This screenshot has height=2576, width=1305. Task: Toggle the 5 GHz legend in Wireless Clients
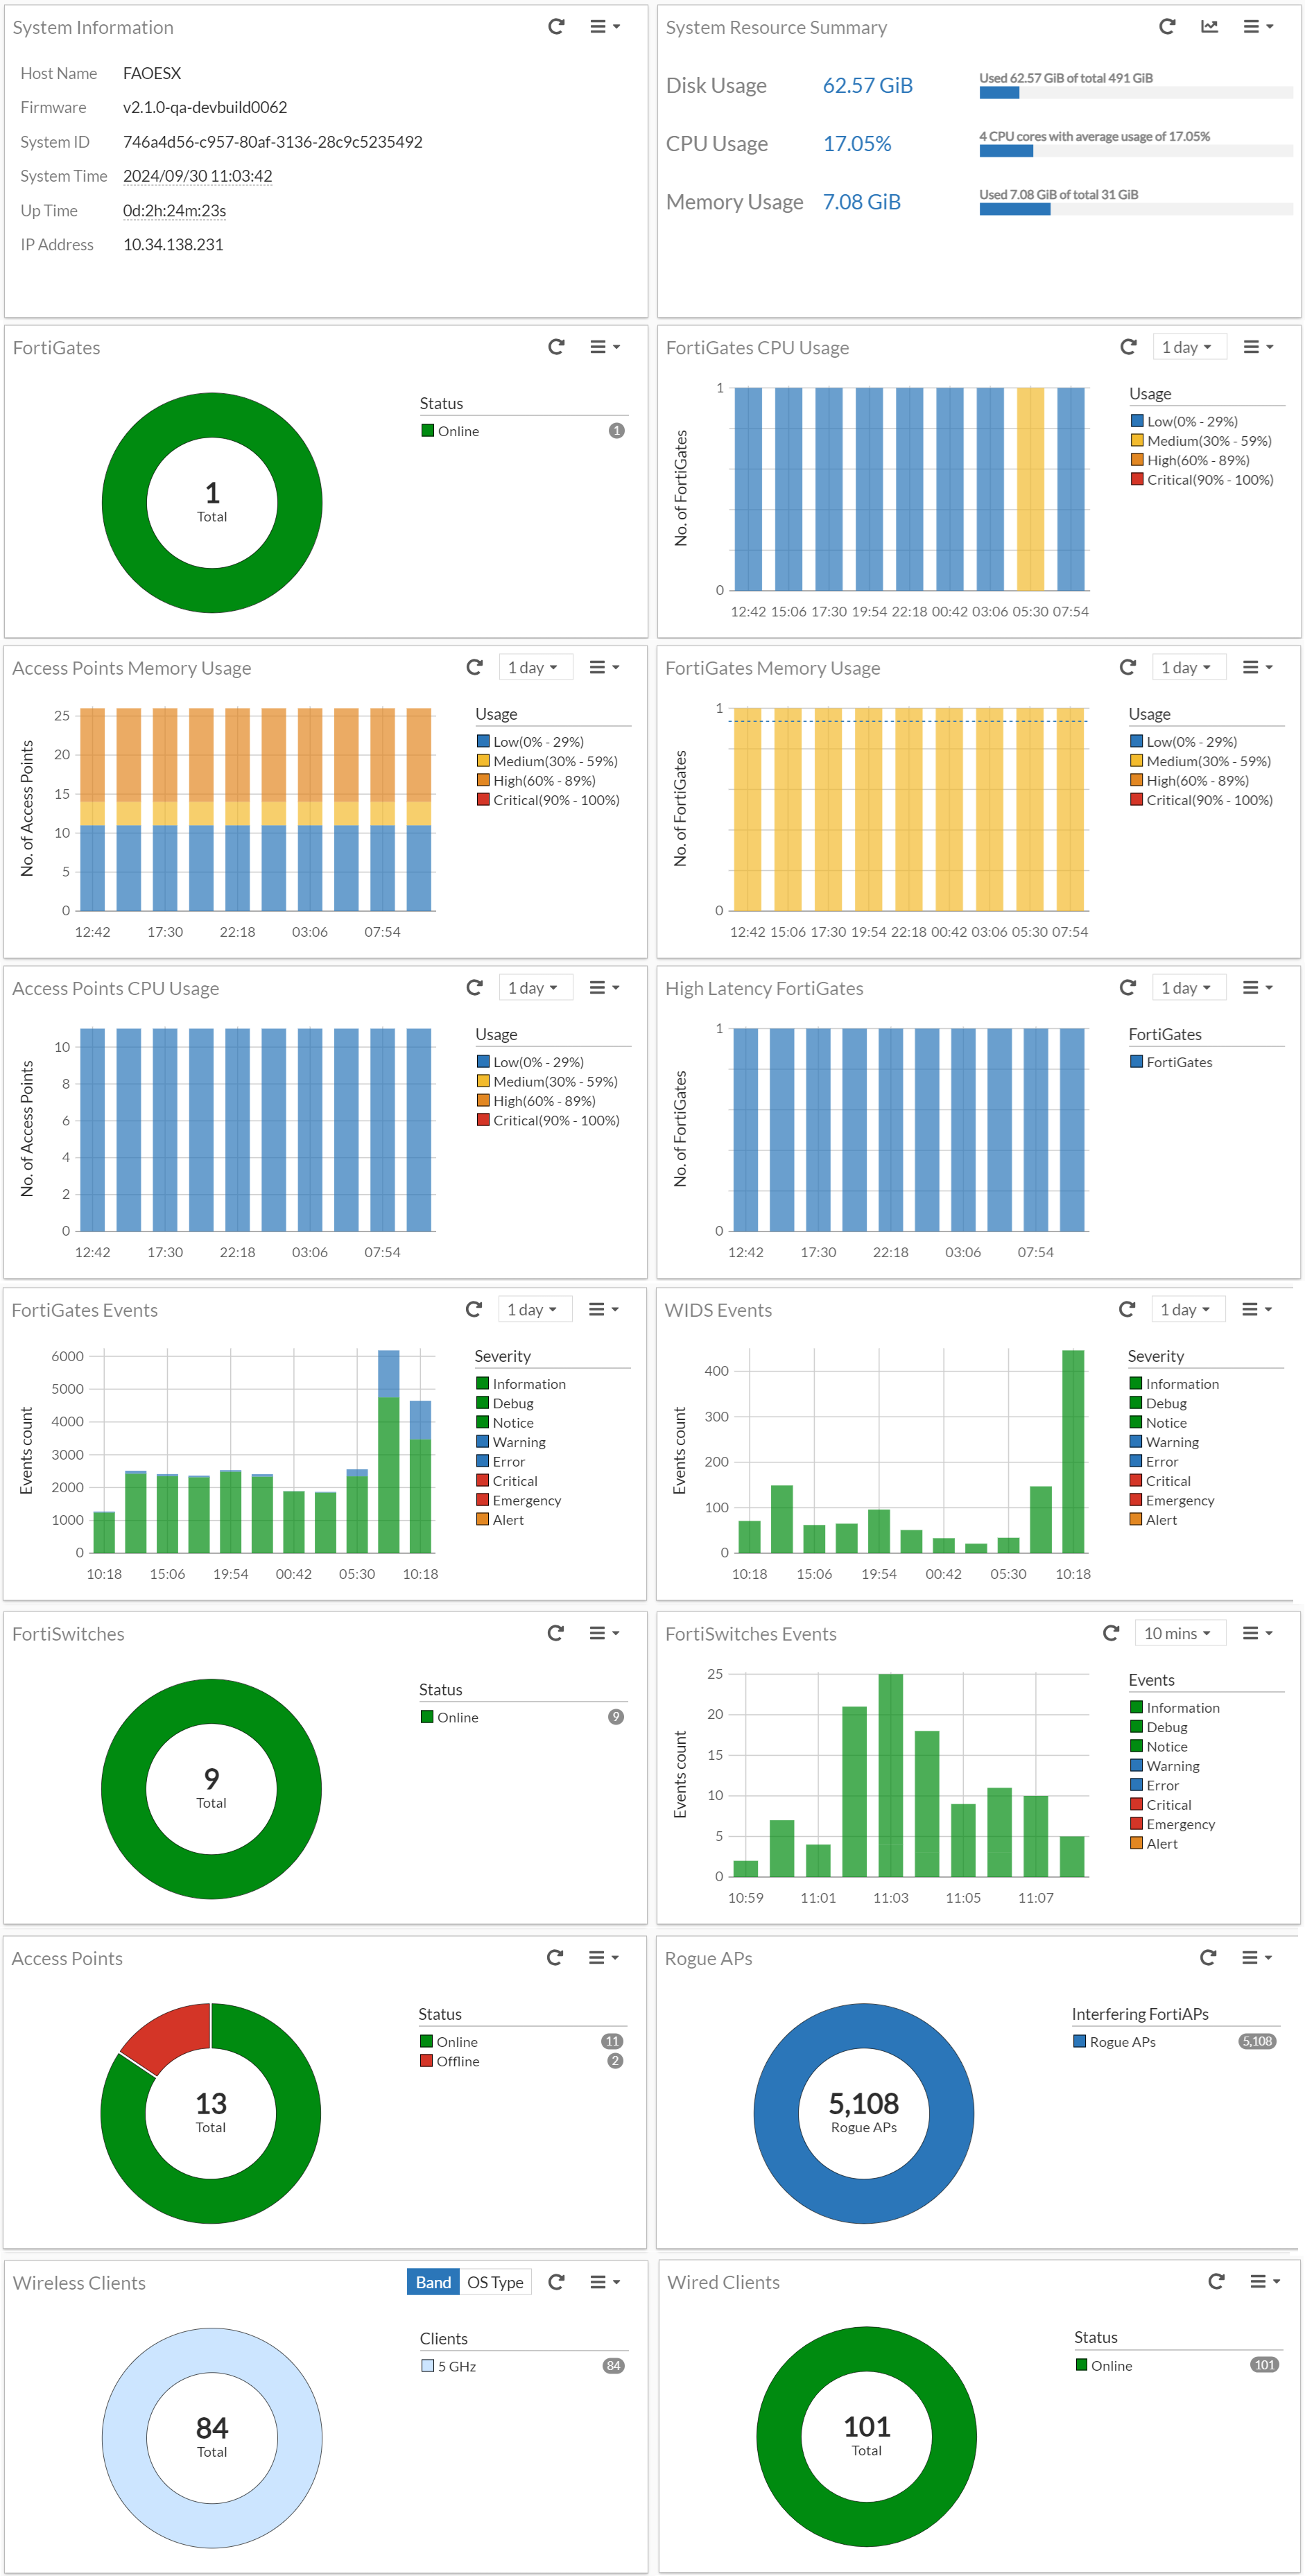point(449,2366)
